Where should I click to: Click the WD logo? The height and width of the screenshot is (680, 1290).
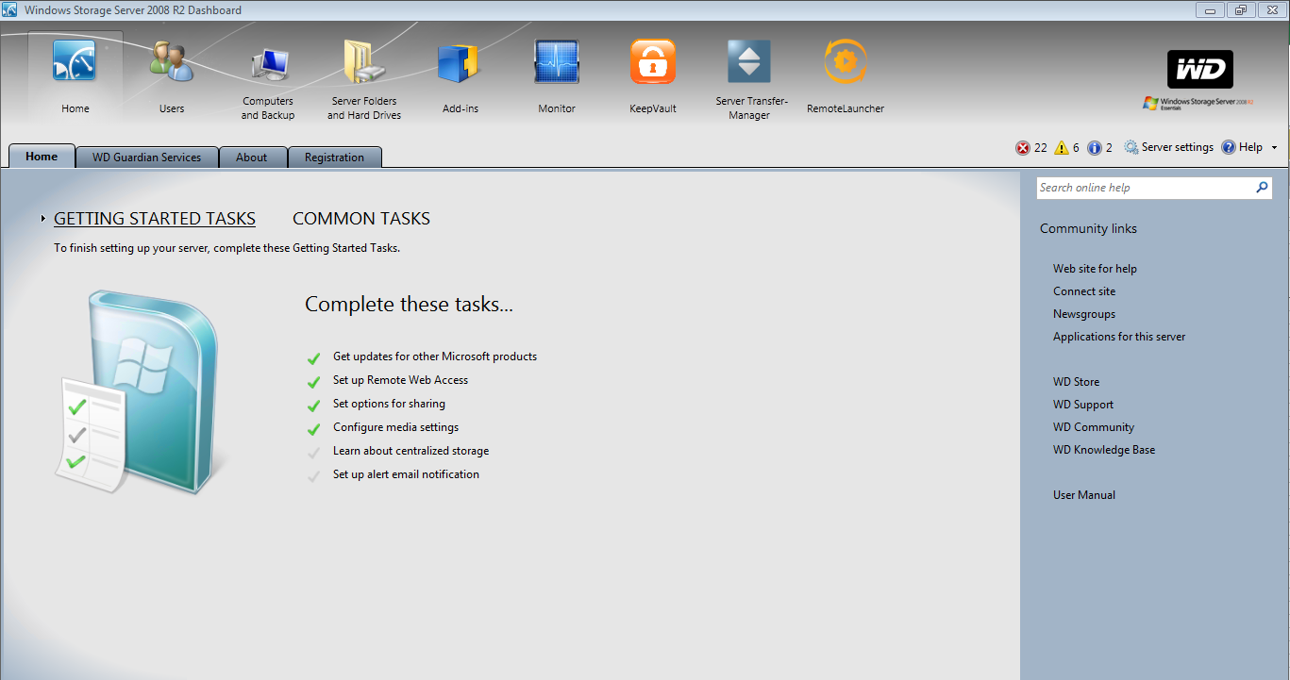point(1200,70)
